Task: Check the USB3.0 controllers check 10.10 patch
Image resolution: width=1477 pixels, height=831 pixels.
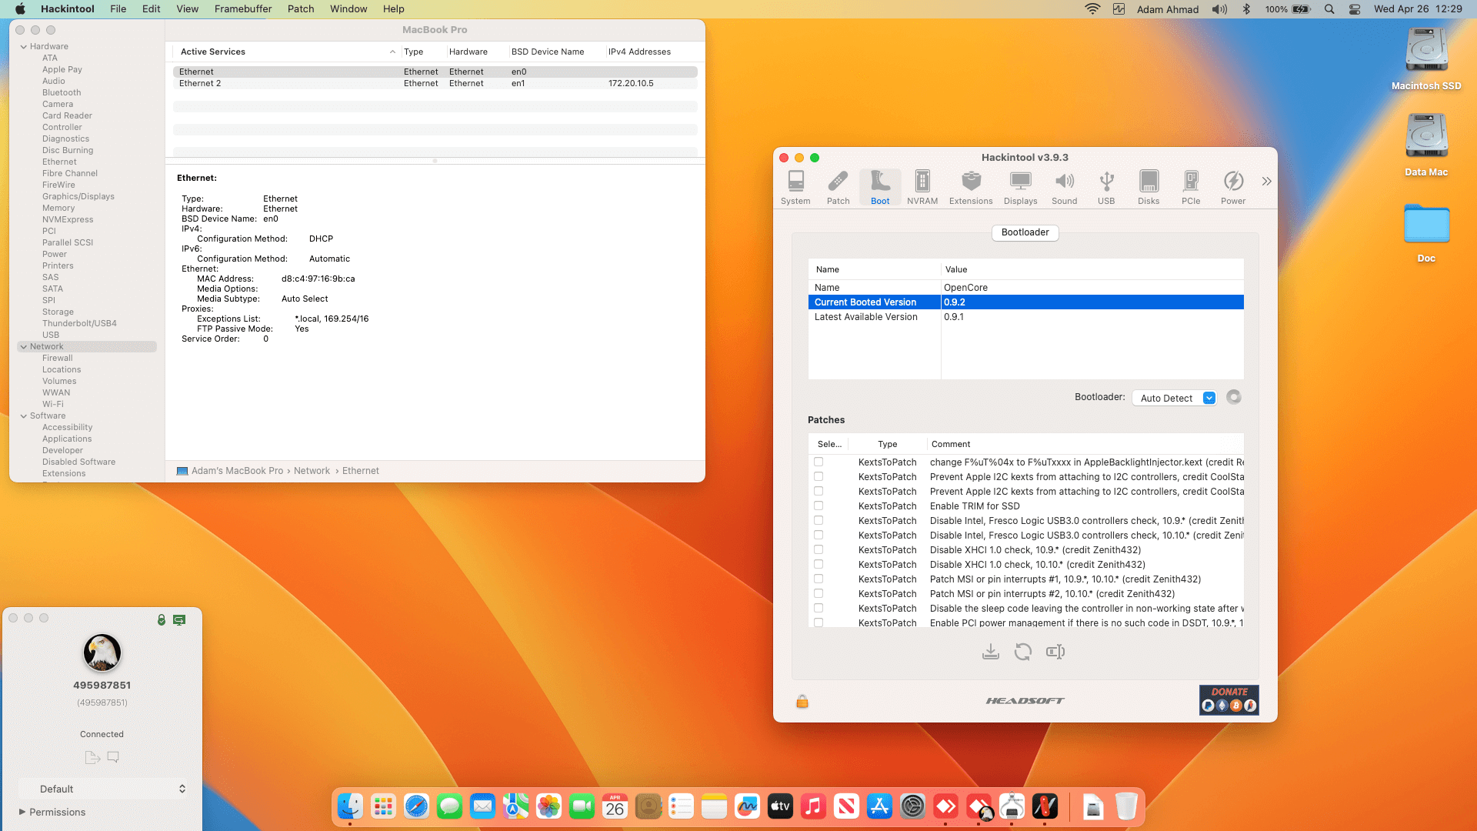Action: click(819, 535)
